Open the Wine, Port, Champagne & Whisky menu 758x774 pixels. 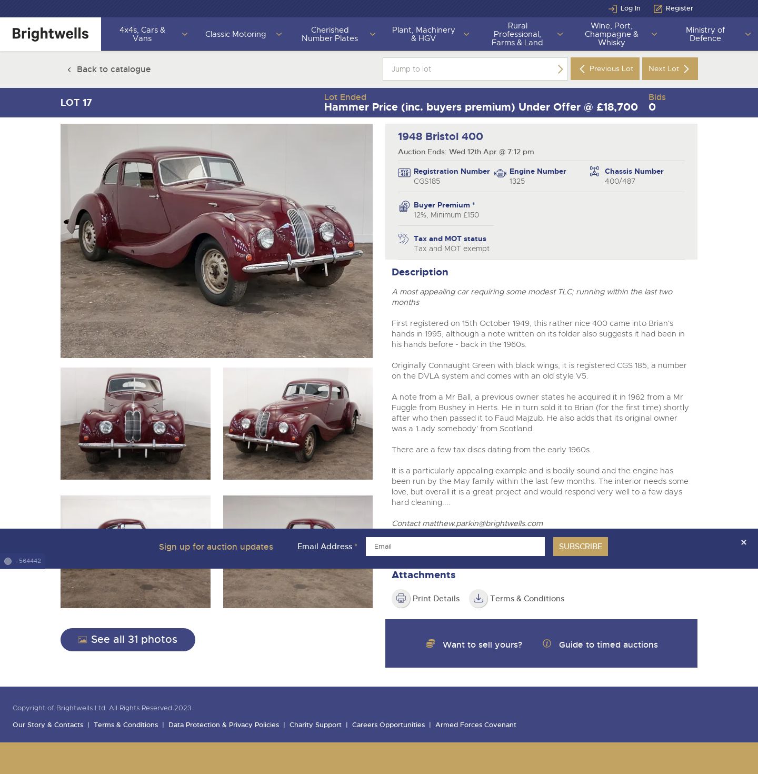click(x=611, y=34)
